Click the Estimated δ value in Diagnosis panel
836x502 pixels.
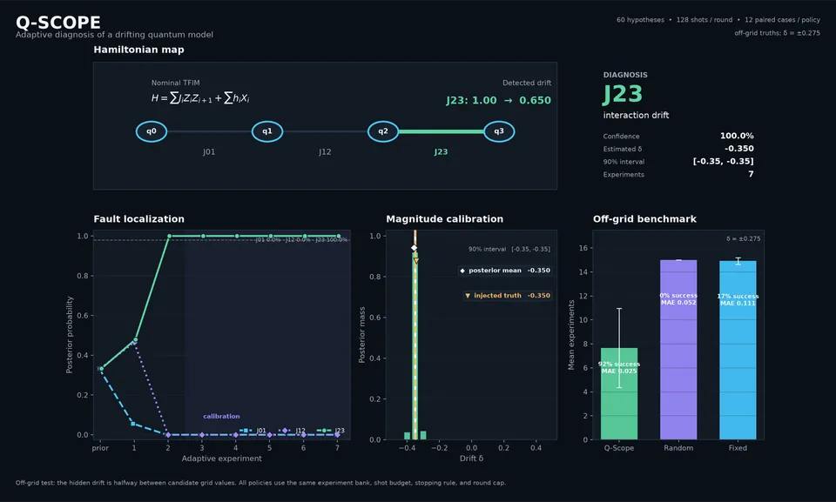[x=739, y=149]
